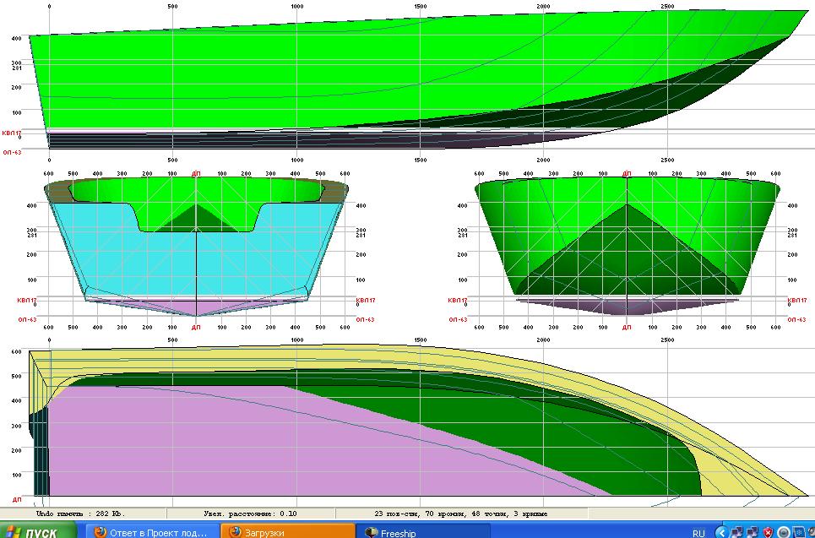Switch to the Загрузки downloads window

click(287, 532)
